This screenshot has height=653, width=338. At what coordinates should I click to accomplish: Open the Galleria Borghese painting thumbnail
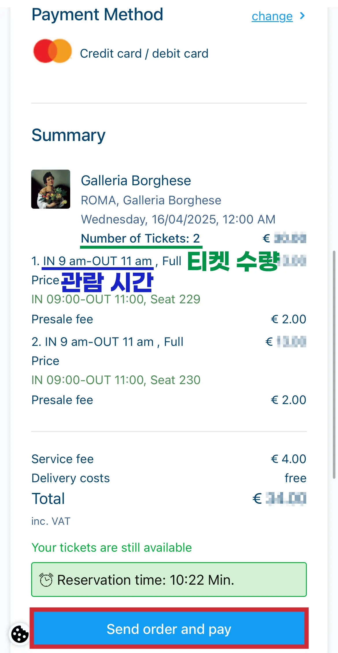(51, 189)
